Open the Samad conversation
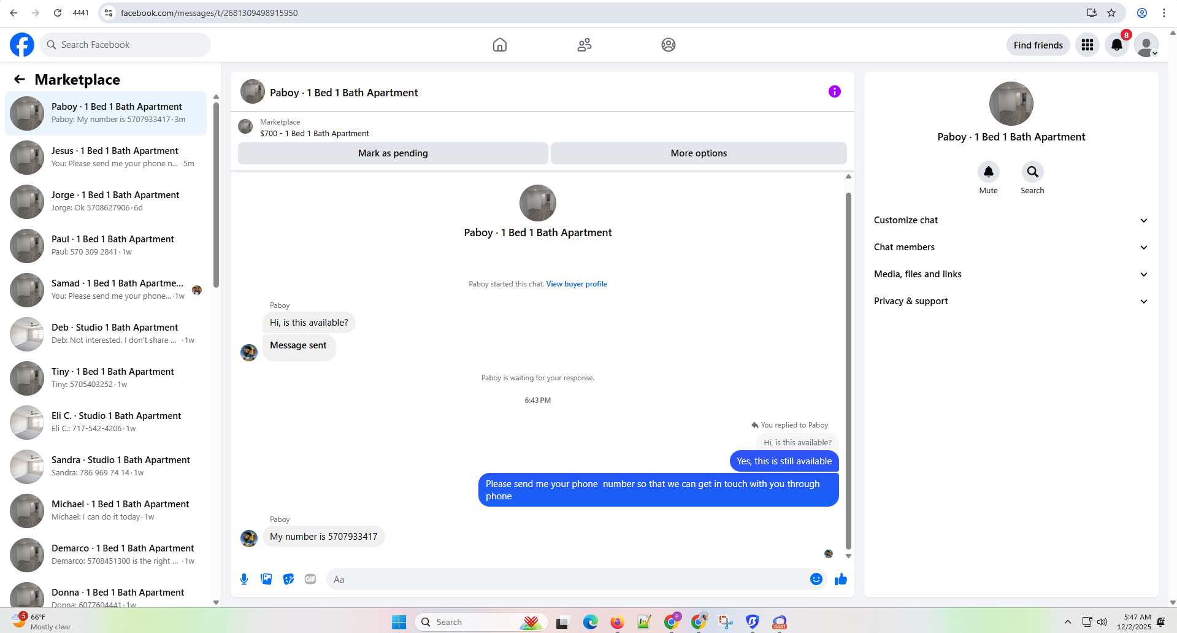The height and width of the screenshot is (633, 1177). coord(106,290)
